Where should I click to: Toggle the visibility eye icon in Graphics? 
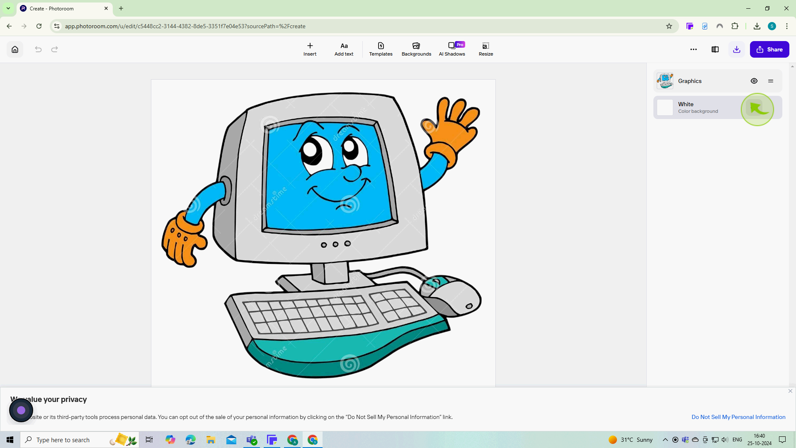point(755,81)
